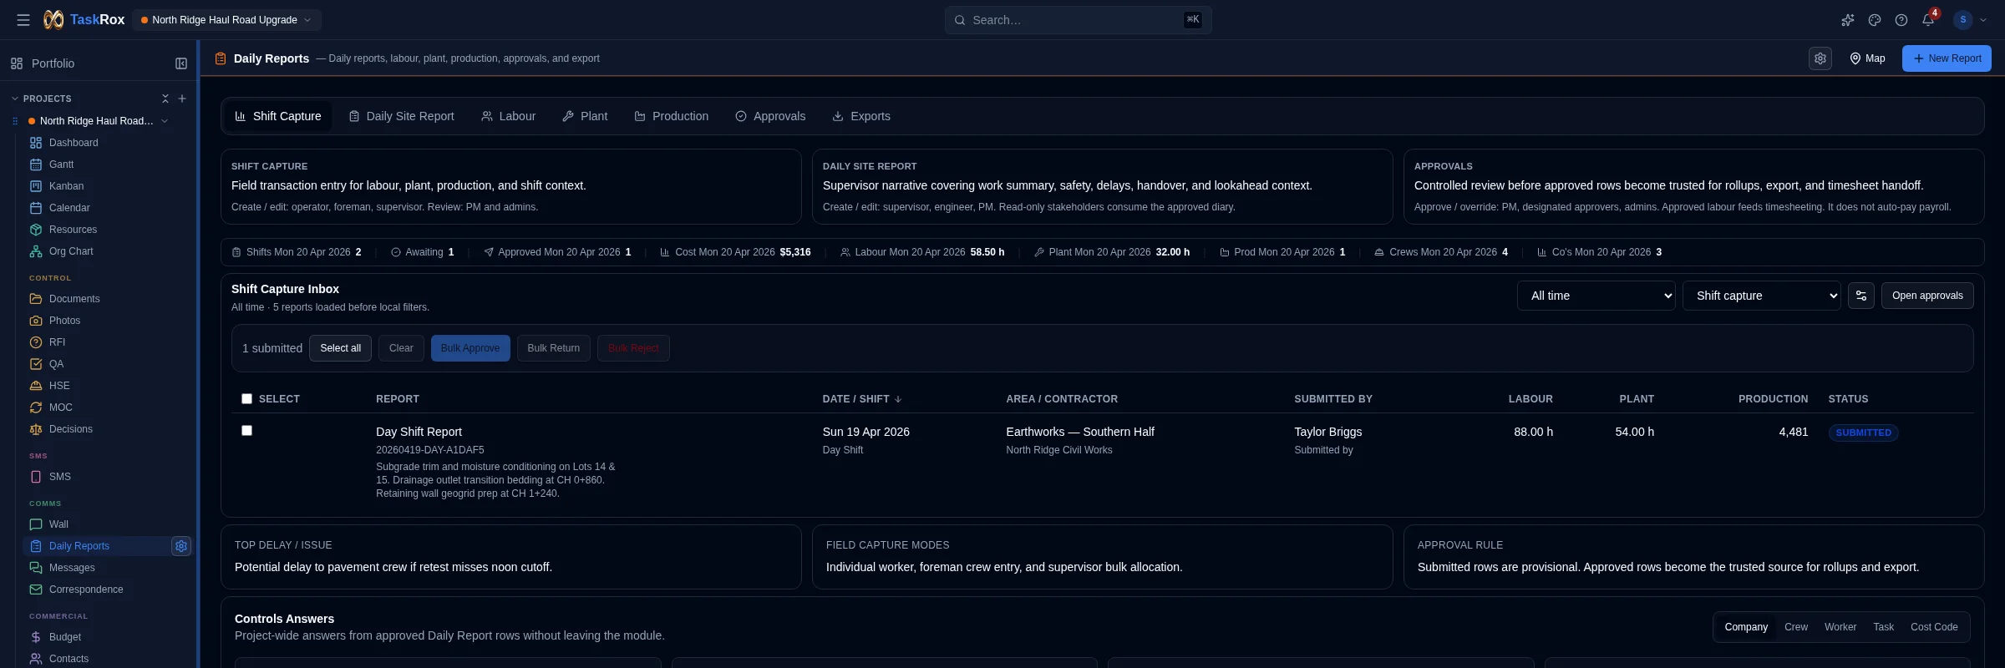Image resolution: width=2005 pixels, height=668 pixels.
Task: Click the TaskRox logo
Action: click(x=84, y=19)
